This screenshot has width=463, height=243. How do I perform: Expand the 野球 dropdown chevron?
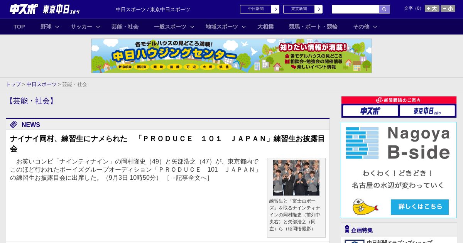point(57,27)
